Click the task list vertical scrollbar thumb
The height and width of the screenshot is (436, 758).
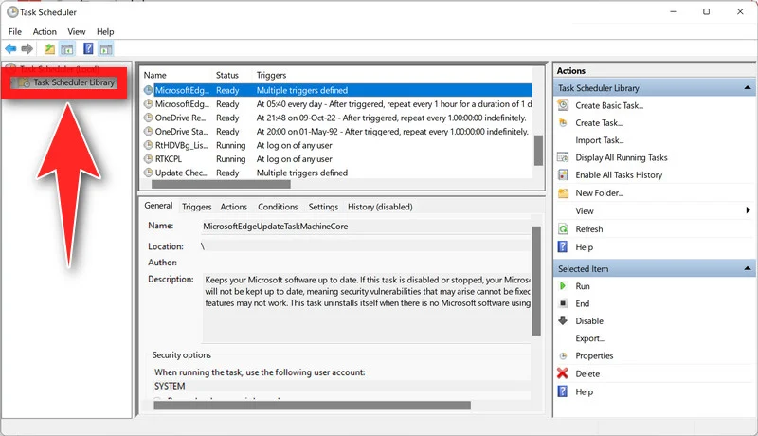pyautogui.click(x=538, y=151)
